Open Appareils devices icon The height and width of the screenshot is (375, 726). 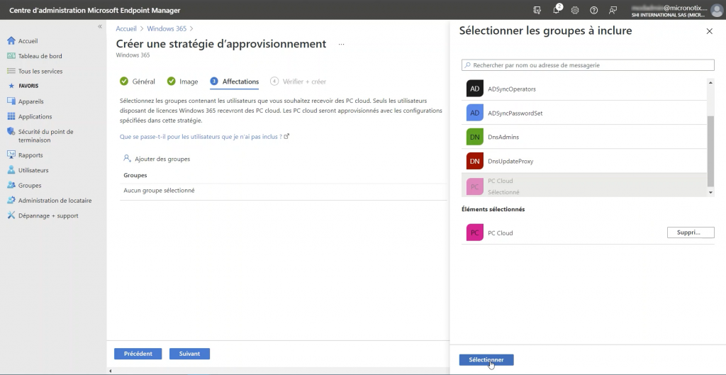(x=11, y=101)
